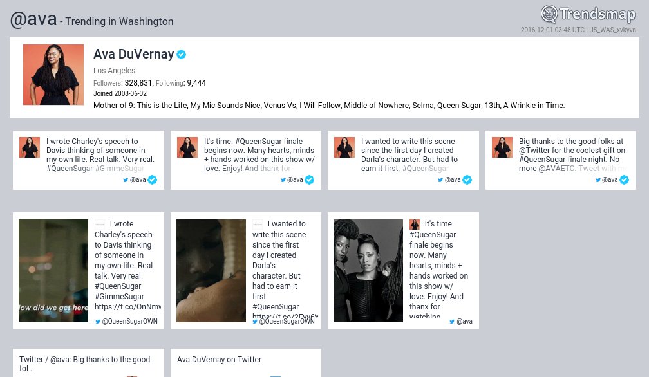Click small avatar in media Charley's speech card
Viewport: 649px width, 377px height.
100,224
